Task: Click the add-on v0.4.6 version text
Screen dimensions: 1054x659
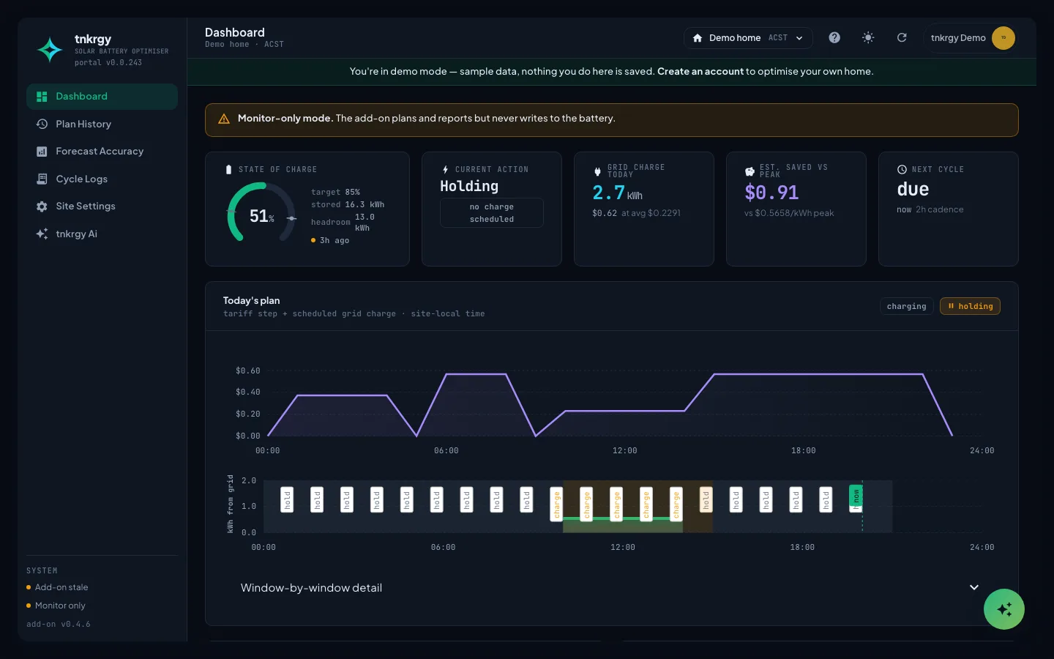Action: [59, 625]
